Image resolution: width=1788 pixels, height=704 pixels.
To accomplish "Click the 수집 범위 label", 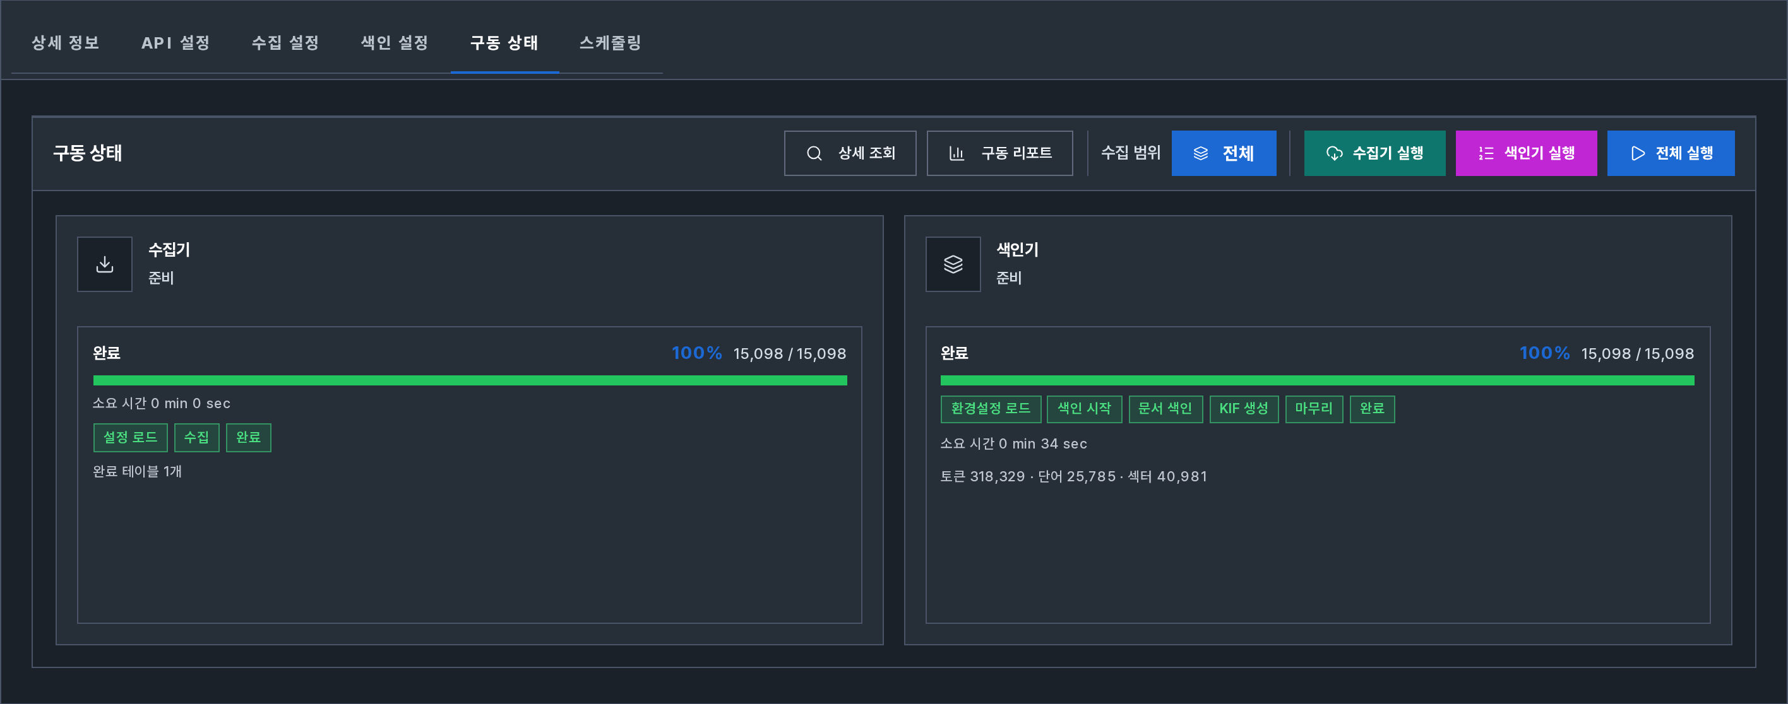I will pos(1131,153).
